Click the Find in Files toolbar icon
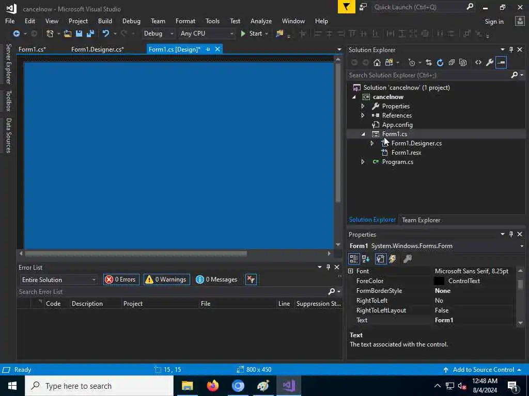Screen dimensions: 529x396 [279, 34]
